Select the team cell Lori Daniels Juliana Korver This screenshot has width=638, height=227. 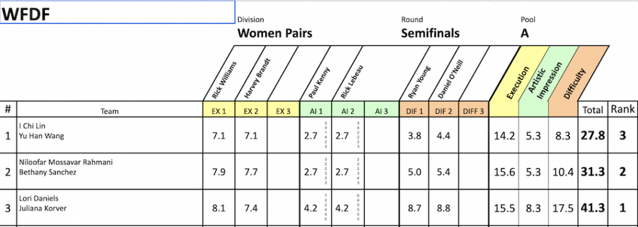click(x=110, y=208)
